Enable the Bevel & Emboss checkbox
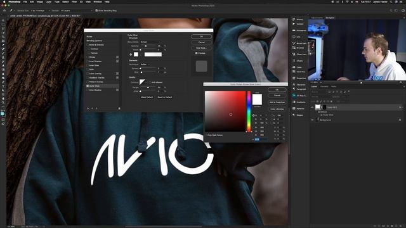This screenshot has width=406, height=228. [88, 45]
